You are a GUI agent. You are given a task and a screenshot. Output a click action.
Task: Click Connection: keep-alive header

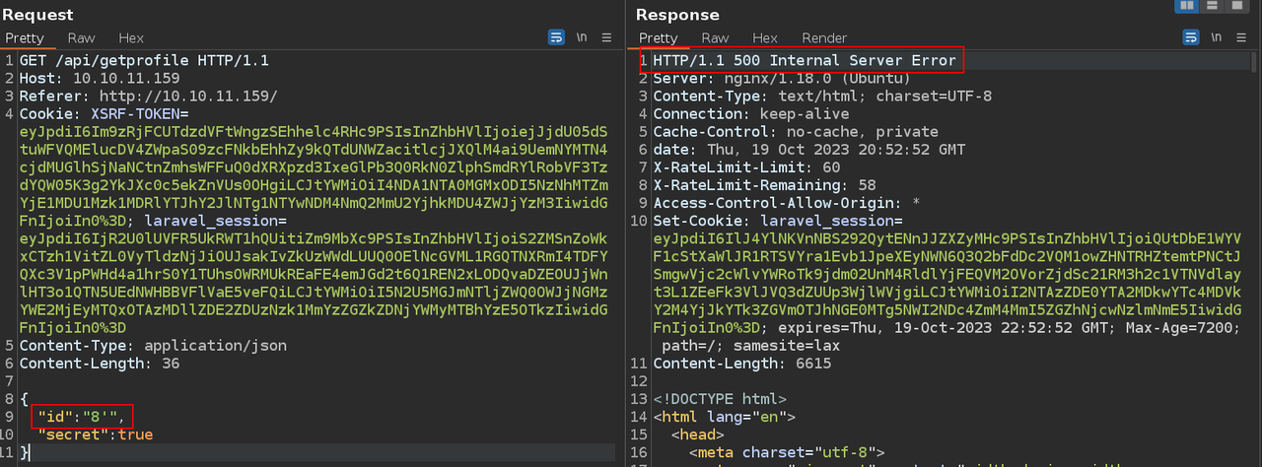[750, 114]
